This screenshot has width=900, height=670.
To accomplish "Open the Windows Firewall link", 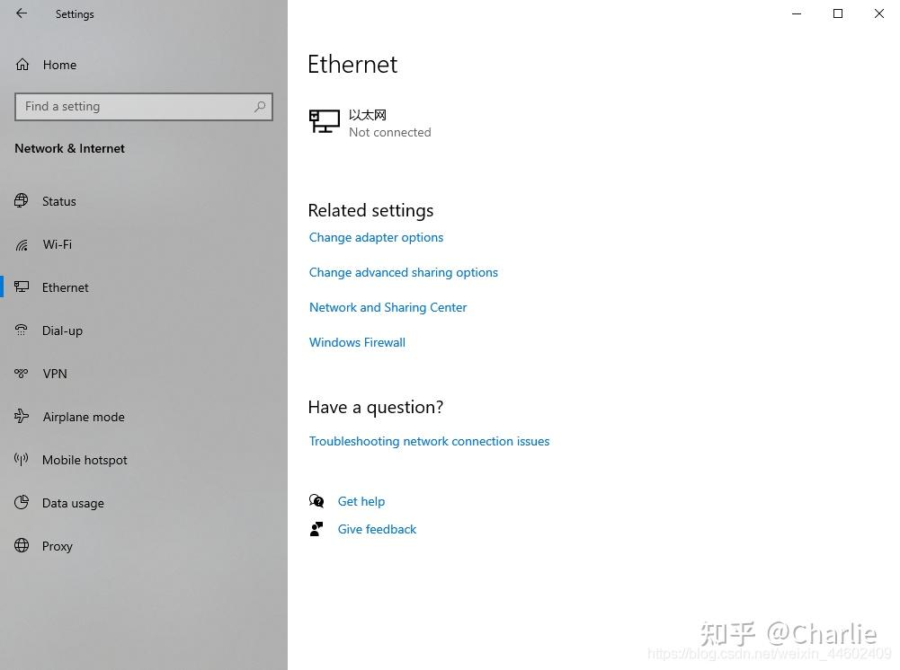I will pos(357,342).
